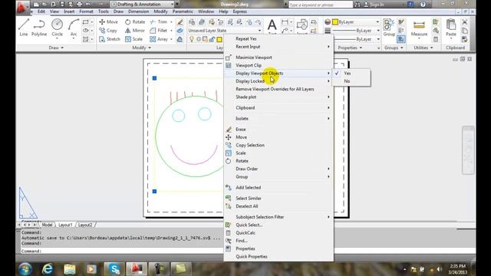Image resolution: width=491 pixels, height=276 pixels.
Task: Open the Drafting & Annotation workspace dropdown
Action: 143,5
